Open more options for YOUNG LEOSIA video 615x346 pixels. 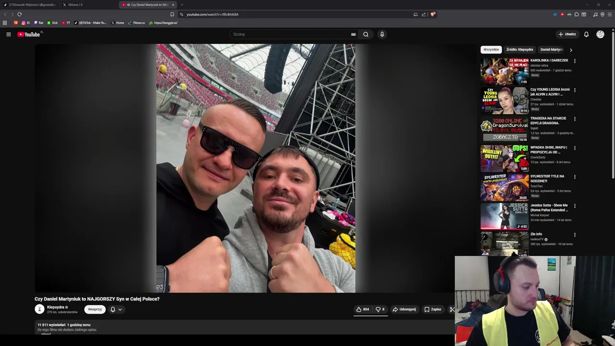point(575,90)
